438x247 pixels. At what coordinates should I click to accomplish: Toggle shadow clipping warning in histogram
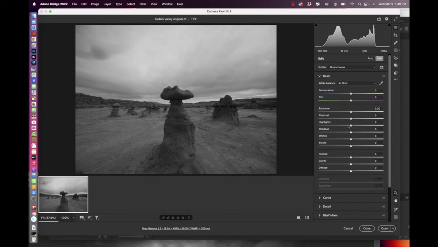pyautogui.click(x=316, y=25)
